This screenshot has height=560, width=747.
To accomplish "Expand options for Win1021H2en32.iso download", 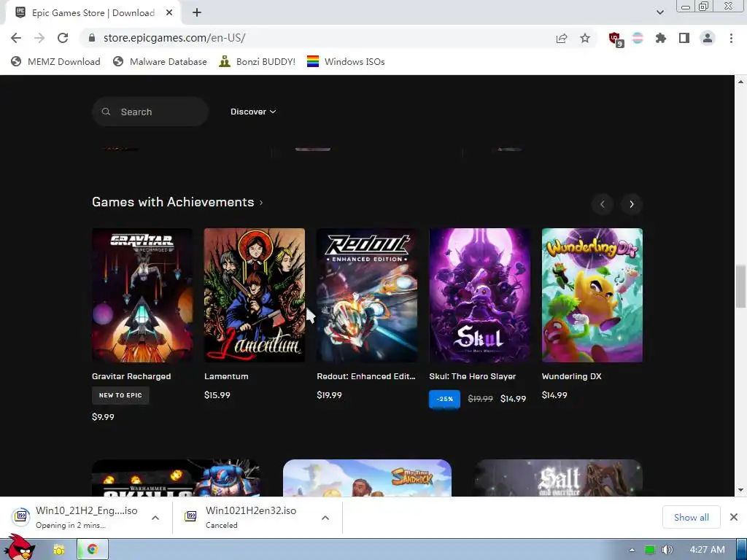I will click(x=325, y=518).
